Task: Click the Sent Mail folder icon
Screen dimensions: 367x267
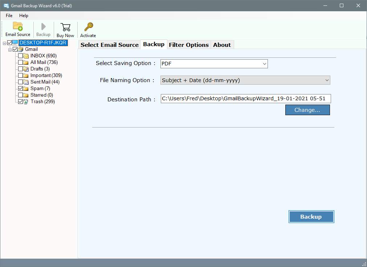Action: click(x=26, y=82)
